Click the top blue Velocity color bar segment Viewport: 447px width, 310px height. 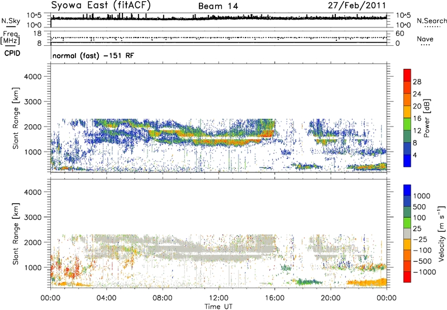coord(407,190)
